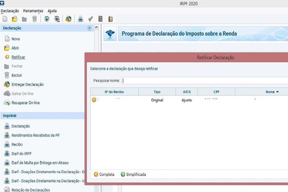Image resolution: width=288 pixels, height=192 pixels.
Task: Click the Receita Federal logo in banner
Action: tap(110, 34)
